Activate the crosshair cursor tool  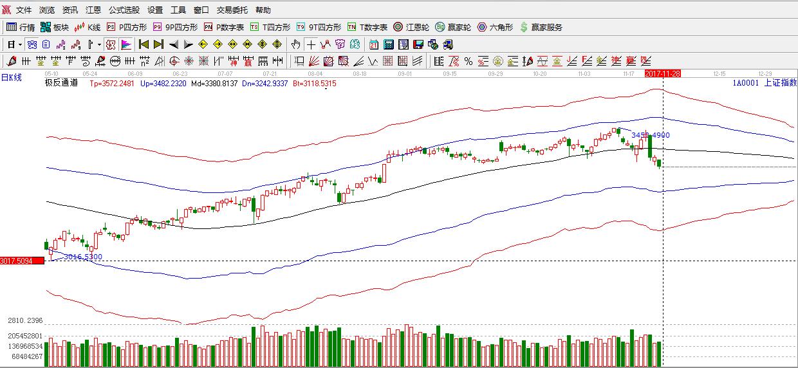pos(311,44)
